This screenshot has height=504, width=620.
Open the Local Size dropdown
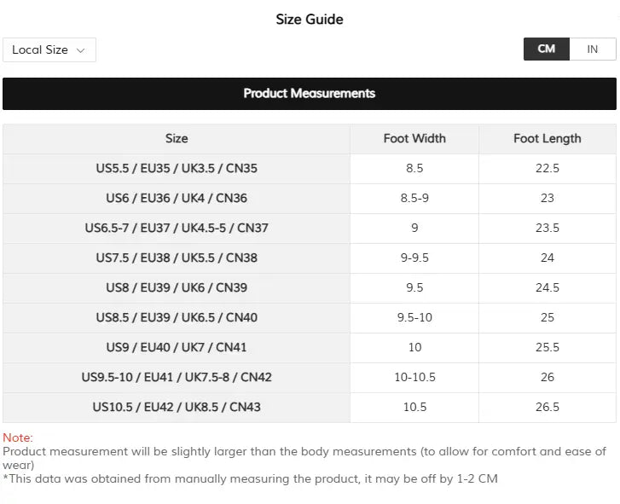click(49, 49)
